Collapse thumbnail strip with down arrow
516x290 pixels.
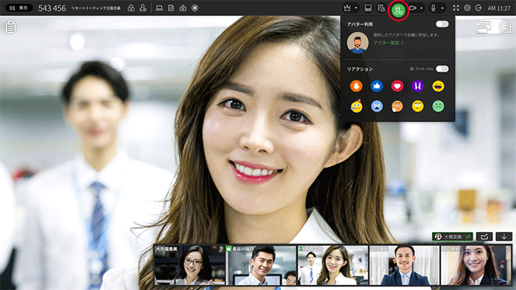(503, 236)
